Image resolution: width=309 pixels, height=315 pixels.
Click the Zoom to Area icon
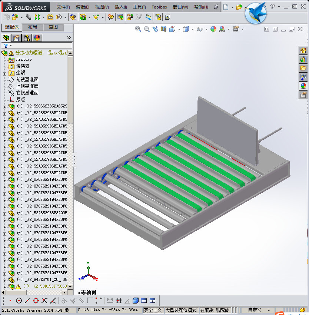[146, 29]
